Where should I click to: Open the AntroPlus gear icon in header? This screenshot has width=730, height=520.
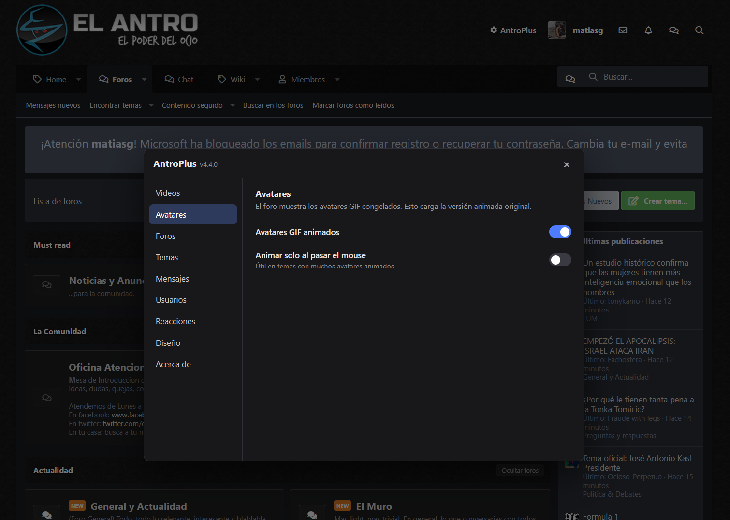coord(494,30)
